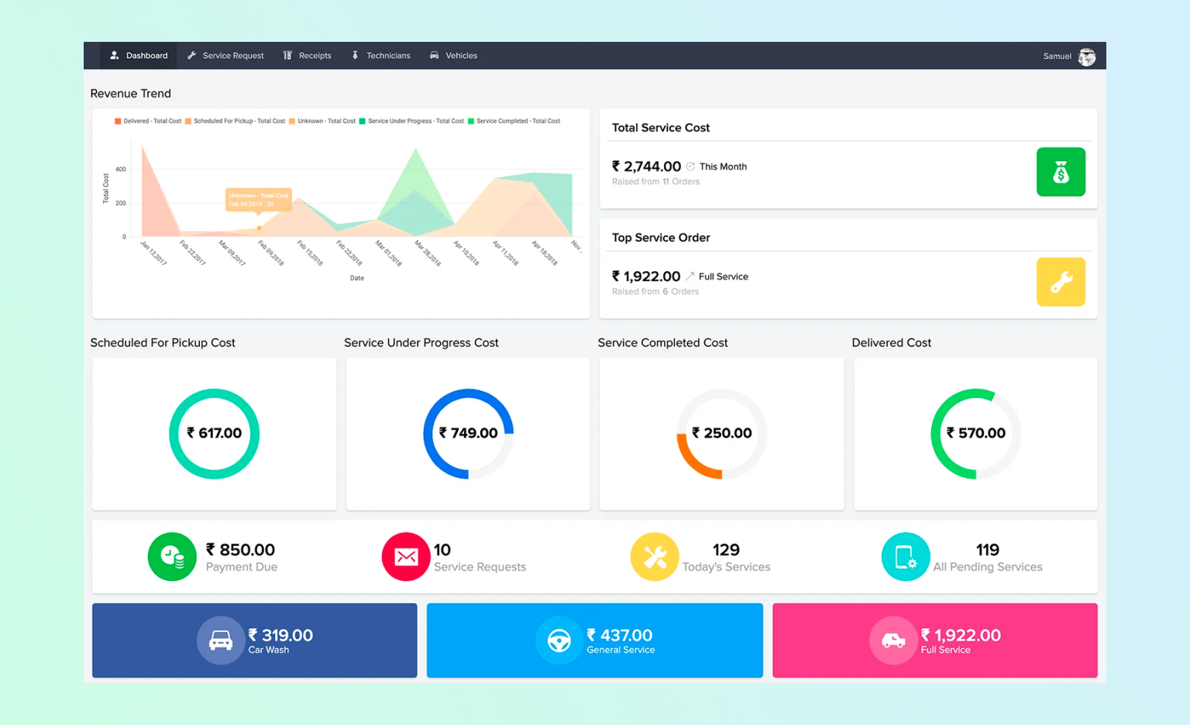Click Samuel's profile avatar
The image size is (1190, 725).
pyautogui.click(x=1087, y=57)
